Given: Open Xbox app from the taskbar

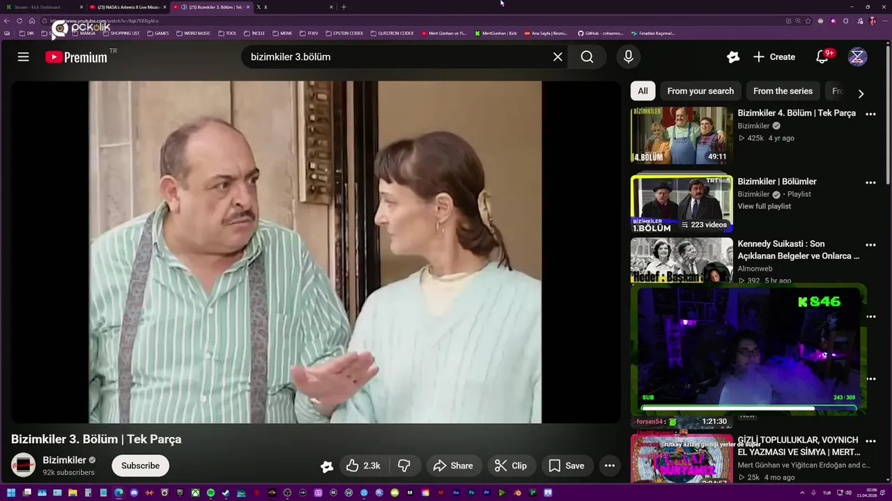Looking at the screenshot, I should [x=195, y=493].
